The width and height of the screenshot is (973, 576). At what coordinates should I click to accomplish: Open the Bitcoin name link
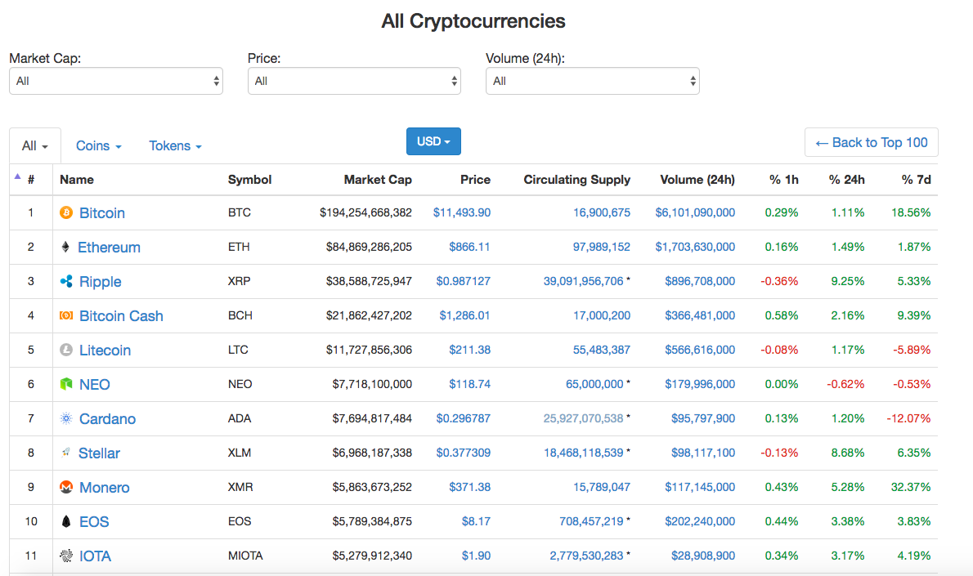click(x=102, y=212)
